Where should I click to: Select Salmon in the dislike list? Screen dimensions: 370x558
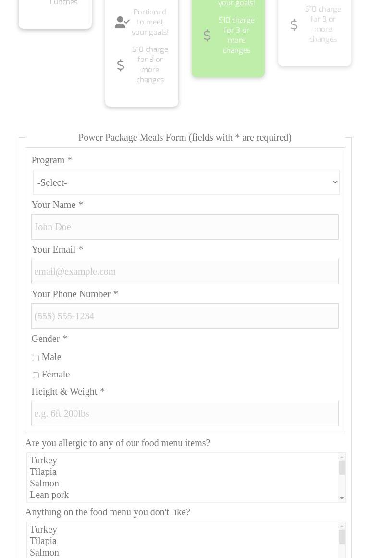44,552
